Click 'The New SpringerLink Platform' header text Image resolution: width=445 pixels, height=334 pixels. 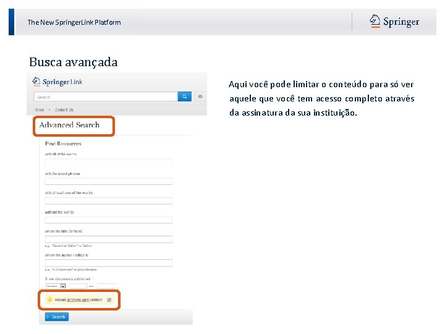tap(74, 22)
